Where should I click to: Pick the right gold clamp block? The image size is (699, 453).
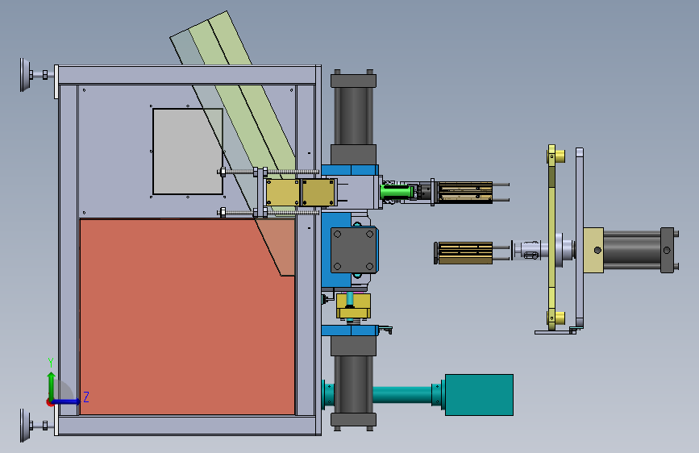(x=318, y=193)
